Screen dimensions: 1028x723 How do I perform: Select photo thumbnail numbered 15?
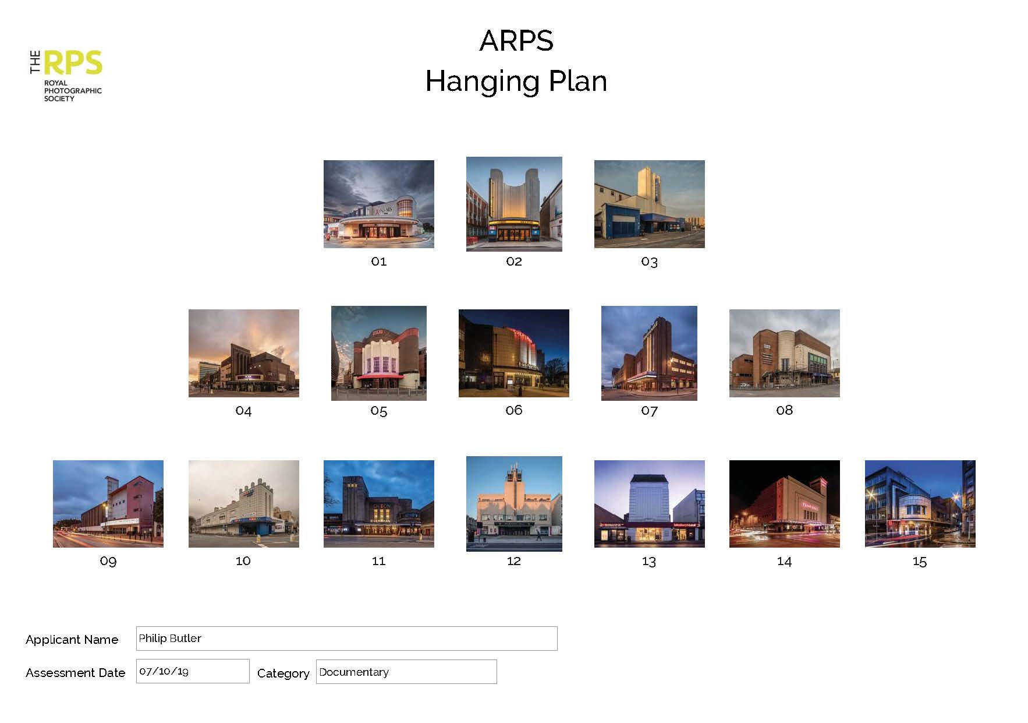[x=920, y=503]
